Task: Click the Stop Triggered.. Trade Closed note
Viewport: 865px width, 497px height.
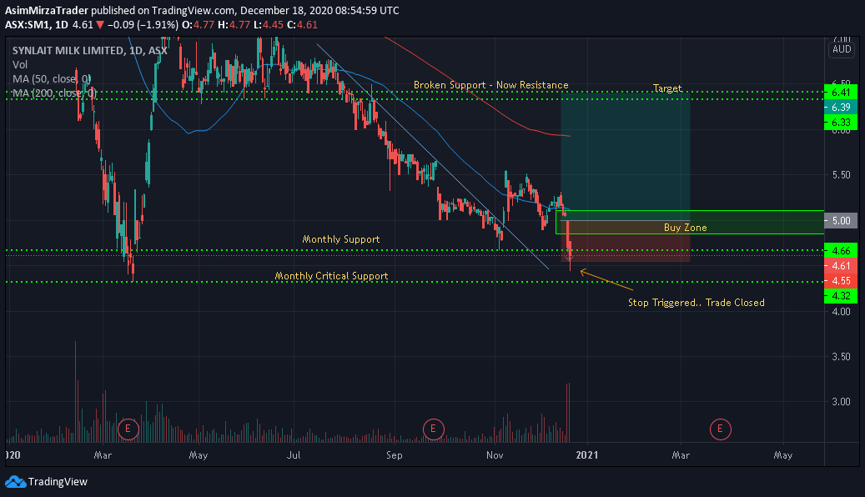Action: [697, 302]
